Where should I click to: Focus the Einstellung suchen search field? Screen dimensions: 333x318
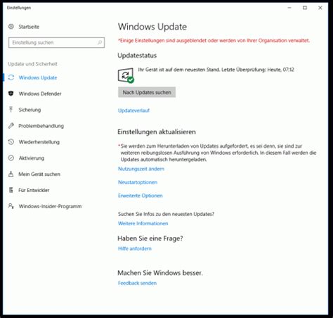[x=56, y=42]
